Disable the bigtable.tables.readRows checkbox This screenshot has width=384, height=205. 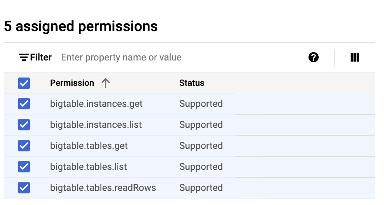pos(24,188)
